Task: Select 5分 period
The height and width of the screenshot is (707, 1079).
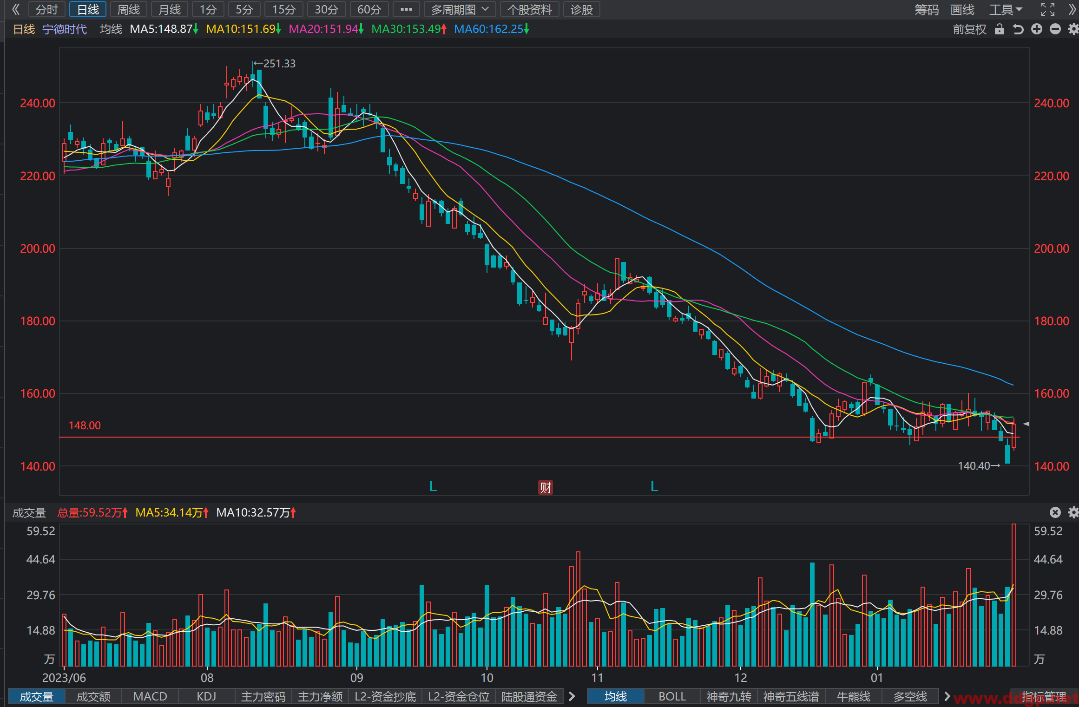Action: [244, 9]
